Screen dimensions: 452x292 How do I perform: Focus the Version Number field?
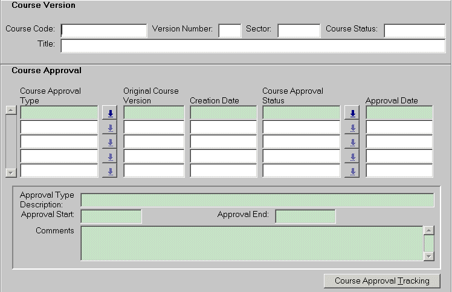tap(230, 31)
